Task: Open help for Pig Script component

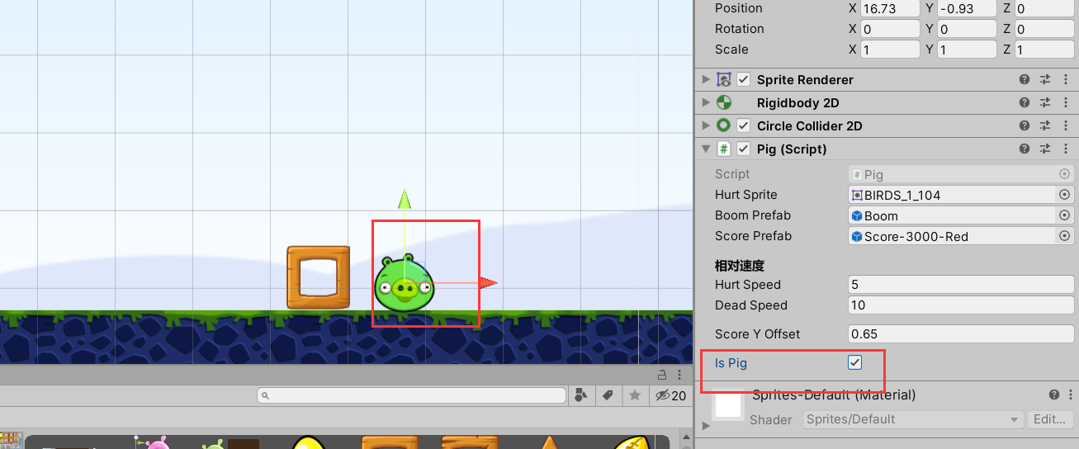Action: click(x=1025, y=149)
